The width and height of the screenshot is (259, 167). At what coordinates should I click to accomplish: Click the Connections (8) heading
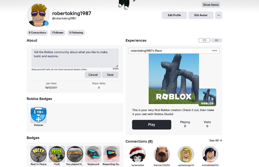tap(139, 141)
